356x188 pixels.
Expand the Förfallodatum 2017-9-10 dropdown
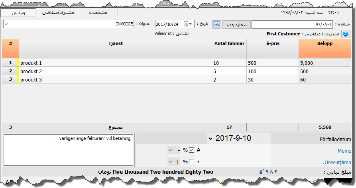[x=211, y=138]
